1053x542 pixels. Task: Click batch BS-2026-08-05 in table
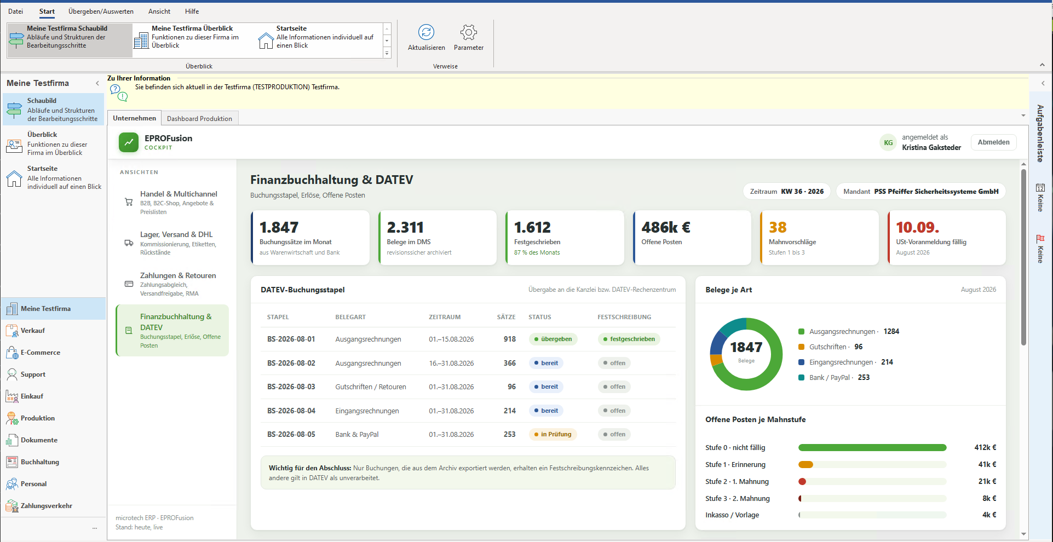[x=291, y=435]
